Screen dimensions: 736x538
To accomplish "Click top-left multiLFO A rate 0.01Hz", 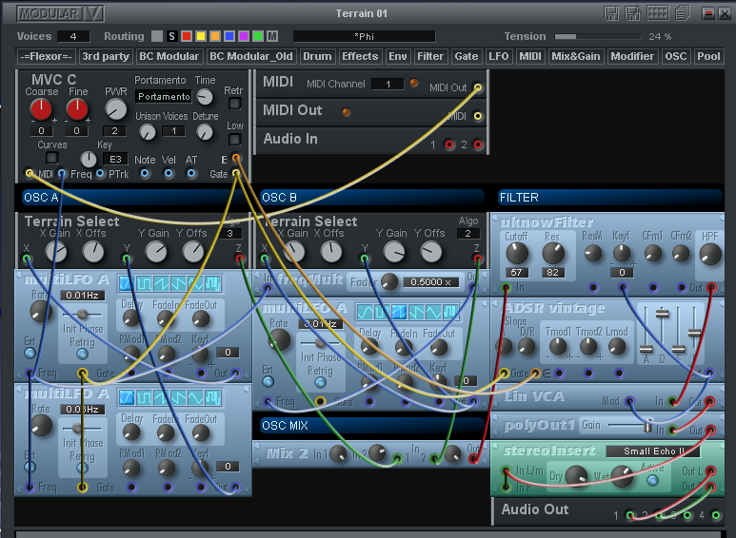I will (x=82, y=296).
